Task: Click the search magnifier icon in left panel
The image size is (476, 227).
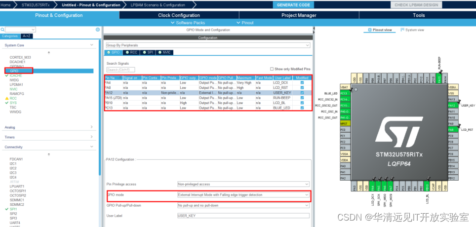Action: point(2,30)
